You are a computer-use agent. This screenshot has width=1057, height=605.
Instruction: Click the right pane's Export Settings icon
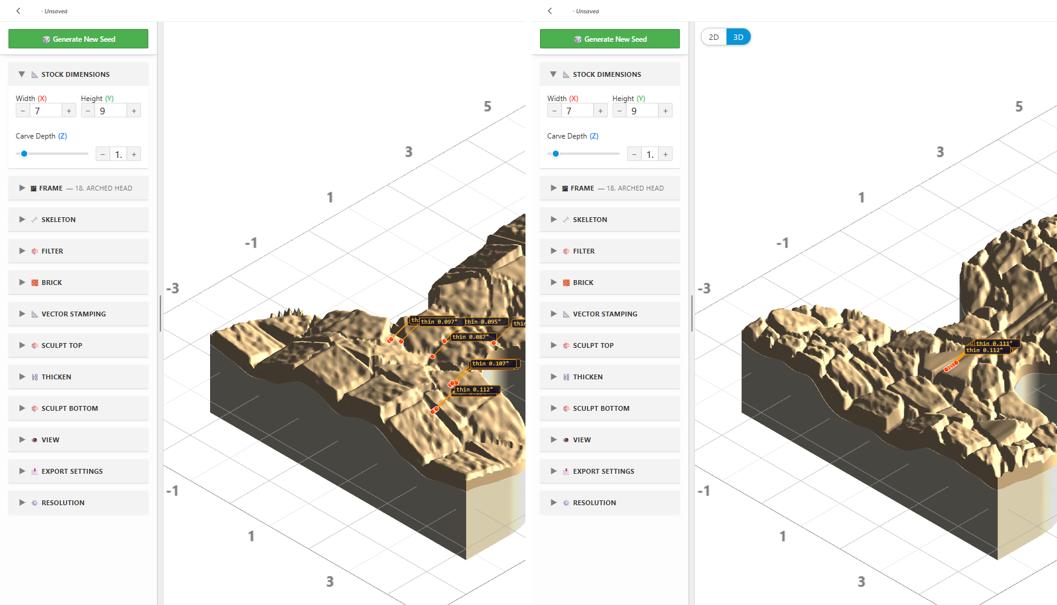(566, 471)
